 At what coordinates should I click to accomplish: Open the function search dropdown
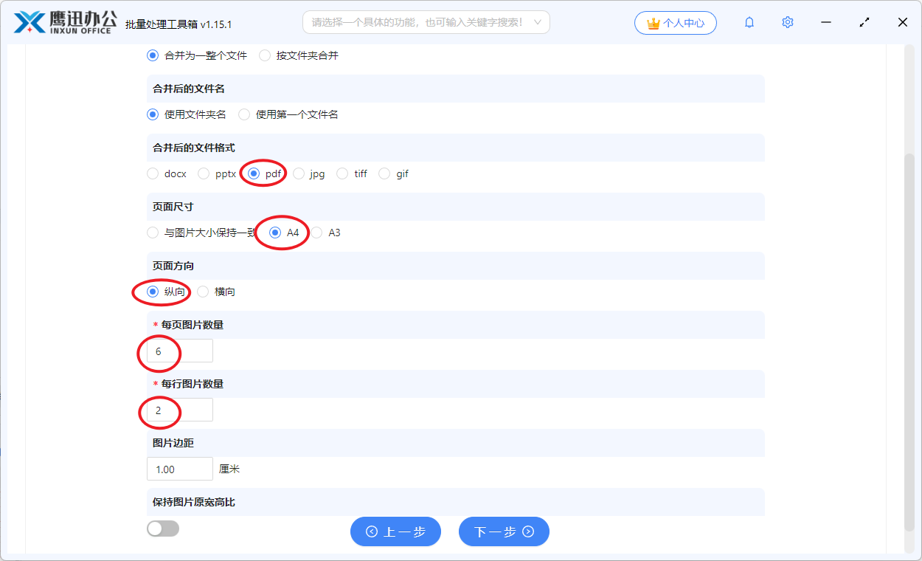coord(426,22)
